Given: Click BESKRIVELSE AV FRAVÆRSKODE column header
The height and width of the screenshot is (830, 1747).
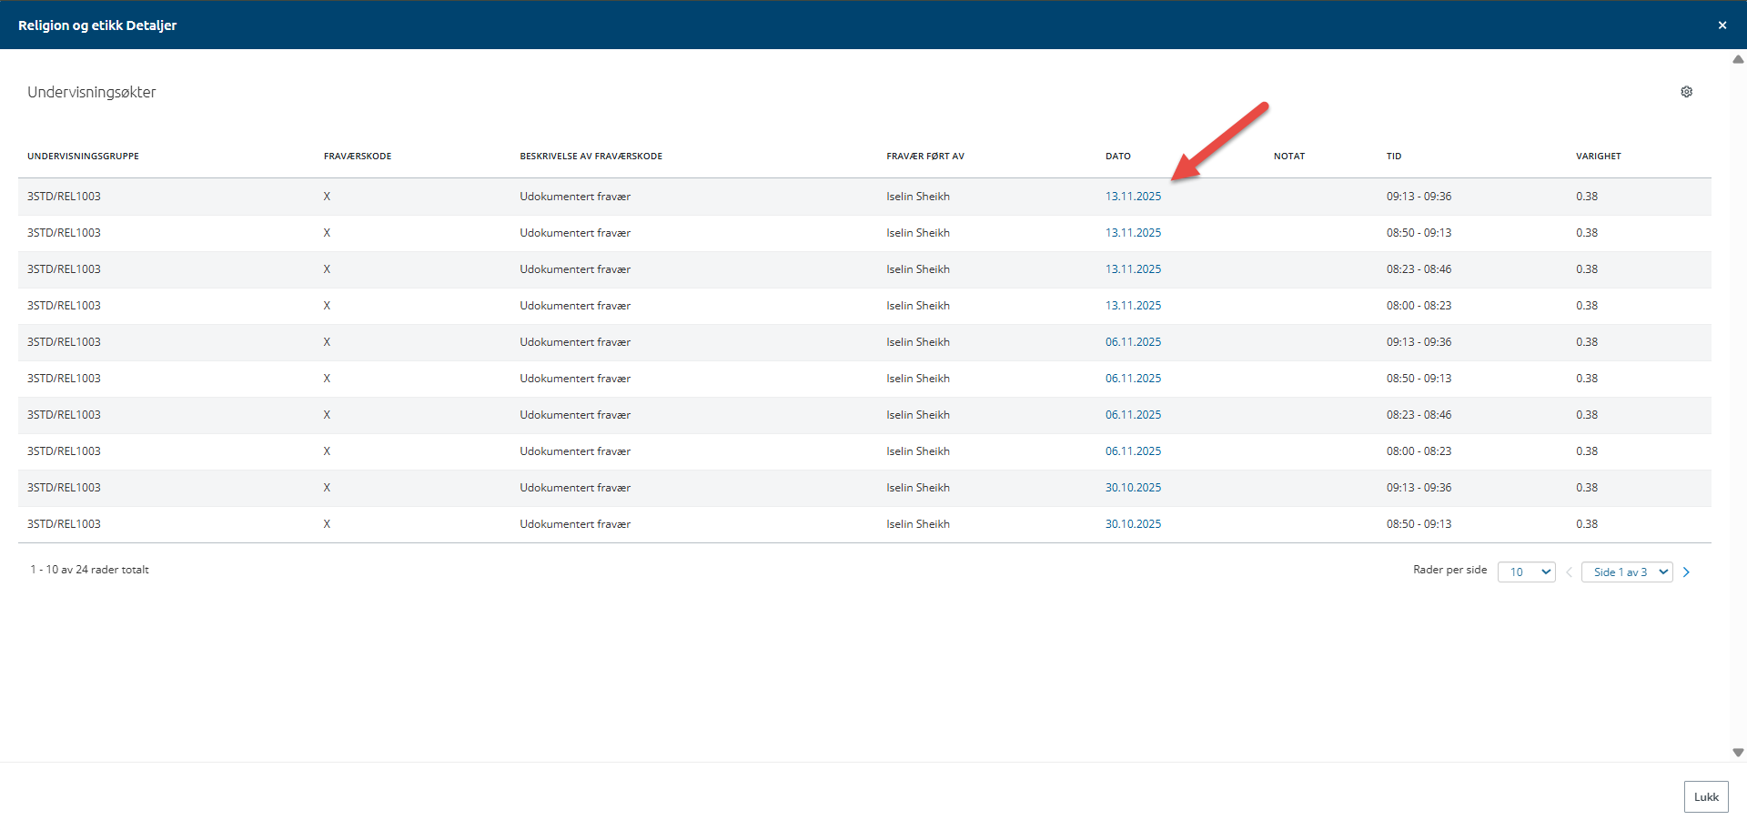Looking at the screenshot, I should [x=591, y=157].
